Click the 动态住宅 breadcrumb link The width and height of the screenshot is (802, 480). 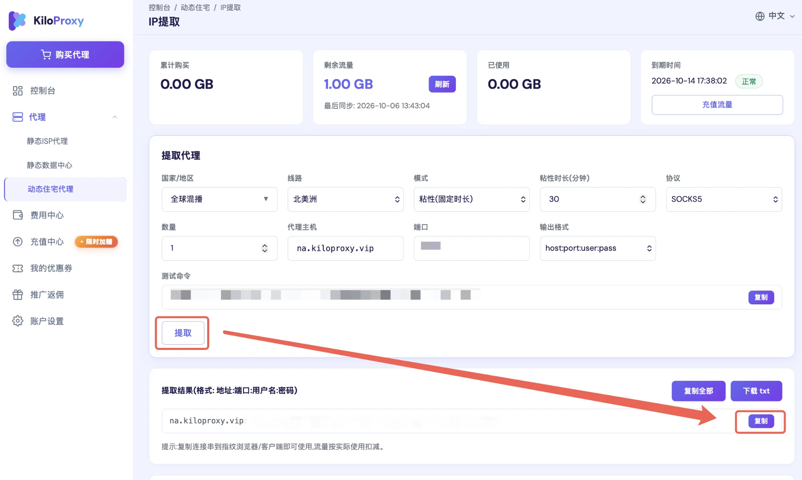point(195,8)
